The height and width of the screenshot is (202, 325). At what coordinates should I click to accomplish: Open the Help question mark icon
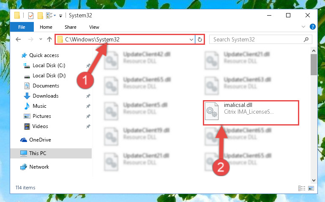click(312, 27)
